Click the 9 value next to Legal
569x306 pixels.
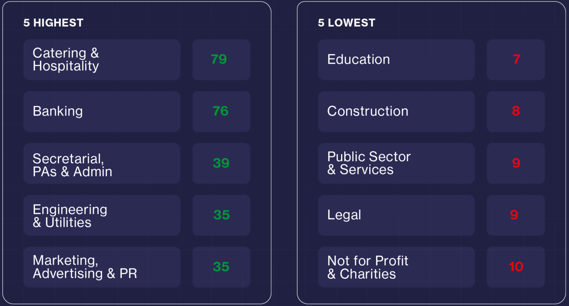[x=516, y=215]
